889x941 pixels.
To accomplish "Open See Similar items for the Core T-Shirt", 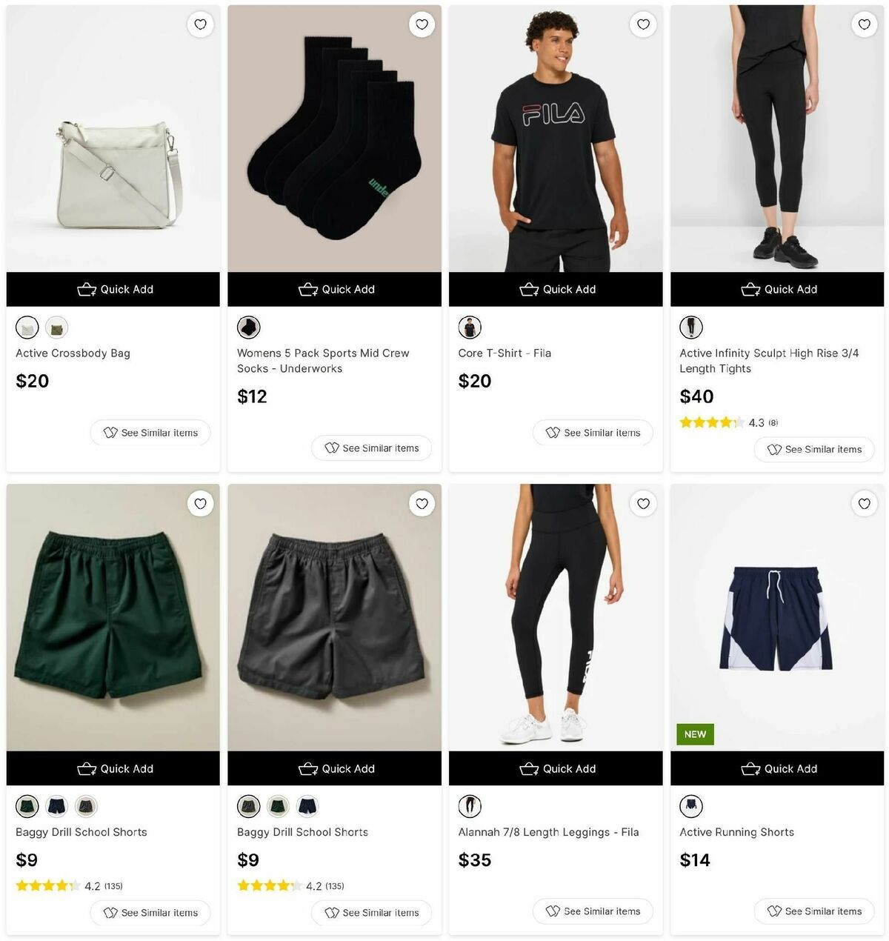I will (x=593, y=432).
